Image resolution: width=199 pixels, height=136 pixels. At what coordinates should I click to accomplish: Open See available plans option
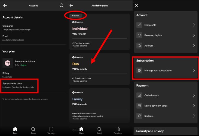click(19, 85)
